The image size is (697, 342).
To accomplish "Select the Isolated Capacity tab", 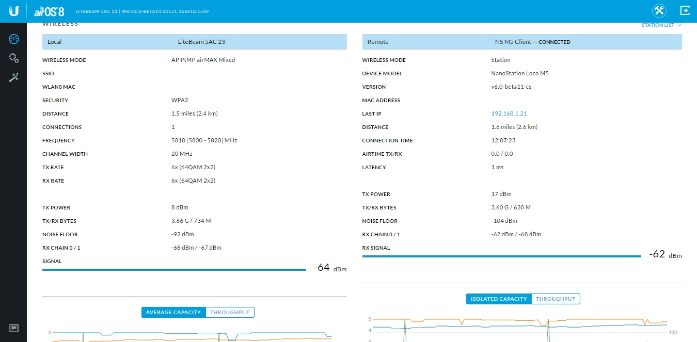I will [499, 299].
